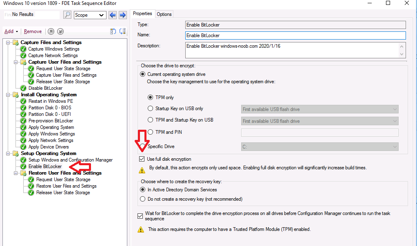The height and width of the screenshot is (246, 417).
Task: Collapse Capture Files and Settings group
Action: (8, 42)
